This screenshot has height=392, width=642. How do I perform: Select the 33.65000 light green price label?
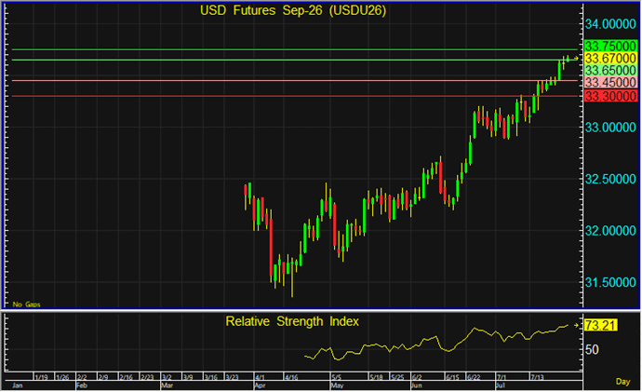coord(610,70)
